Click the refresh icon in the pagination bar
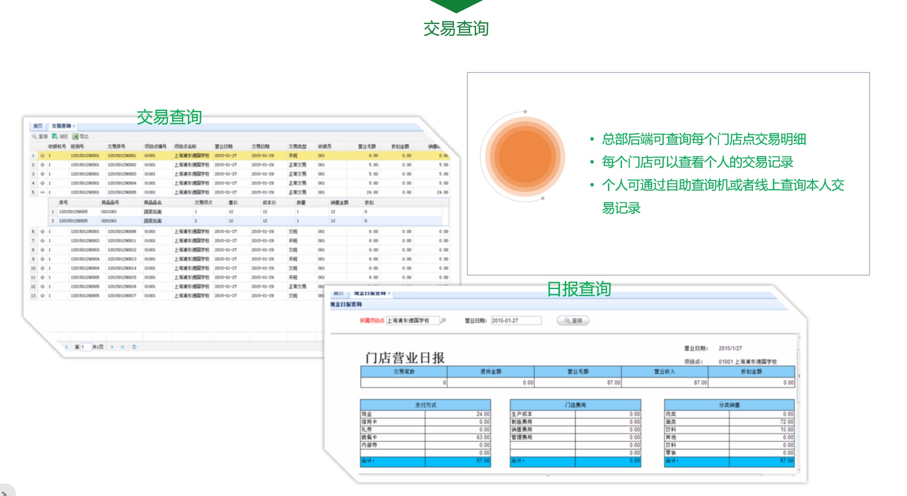Viewport: 907px width, 496px height. pyautogui.click(x=134, y=346)
